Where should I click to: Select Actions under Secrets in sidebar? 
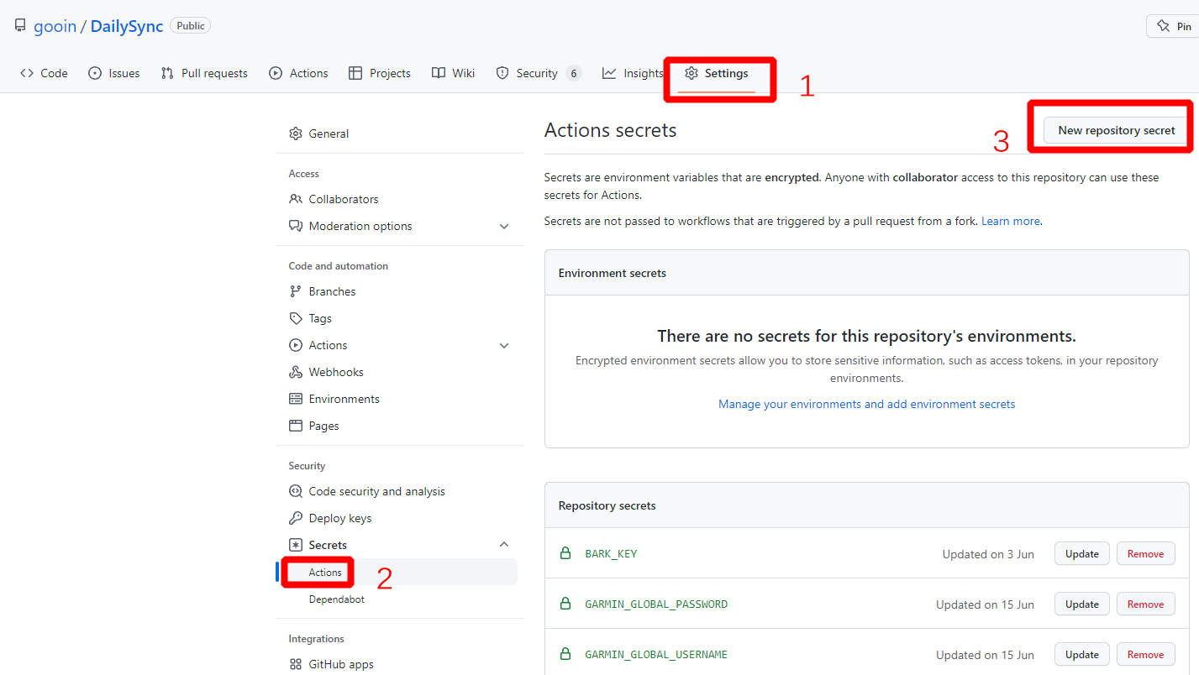[x=325, y=572]
